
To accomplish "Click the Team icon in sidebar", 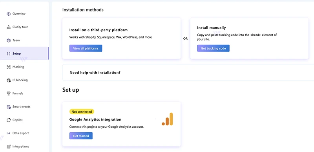I will 8,40.
